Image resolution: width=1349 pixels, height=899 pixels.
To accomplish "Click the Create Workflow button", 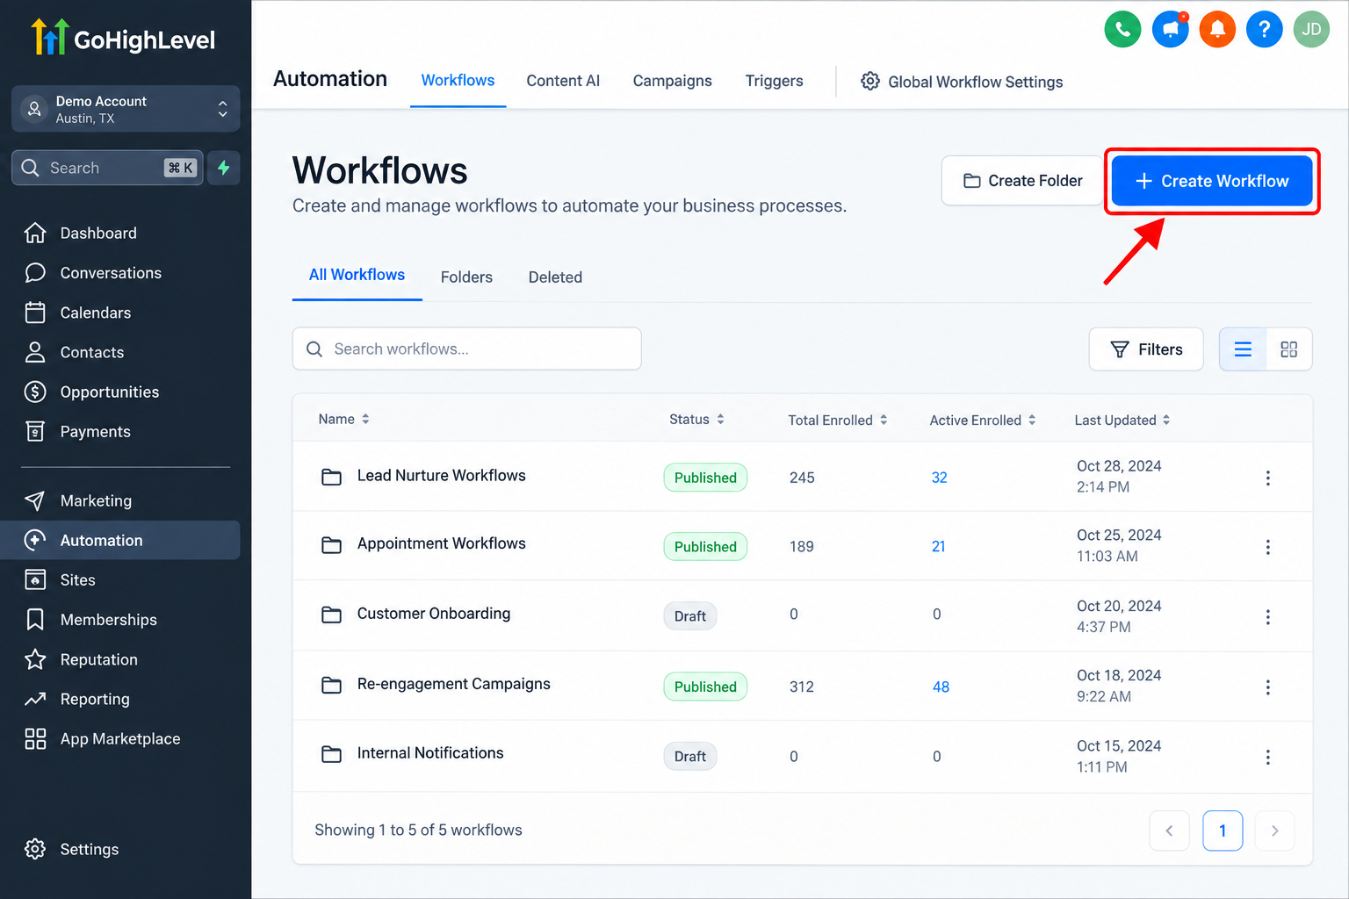I will [1212, 181].
